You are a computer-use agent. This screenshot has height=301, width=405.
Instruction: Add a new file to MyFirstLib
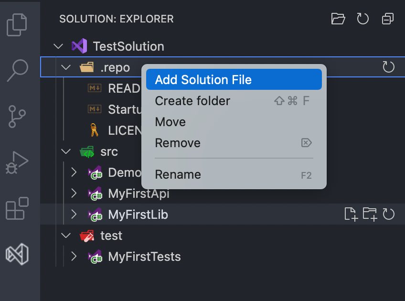(x=351, y=215)
